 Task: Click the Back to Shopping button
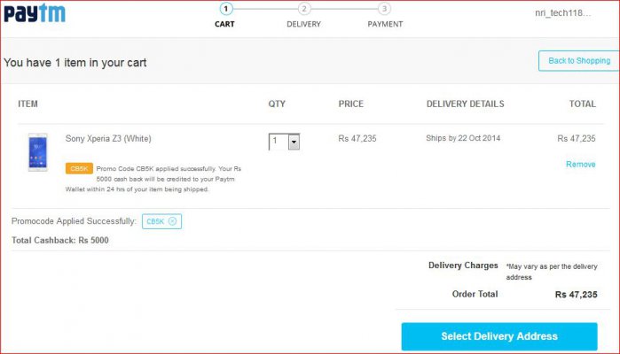pyautogui.click(x=579, y=61)
